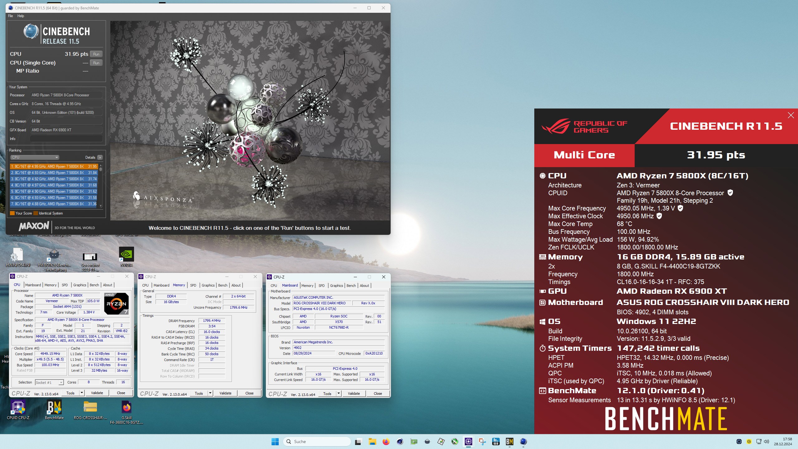Screen dimensions: 798x449
Task: Click Tools button in rightmost CPU-Z window
Action: point(327,393)
